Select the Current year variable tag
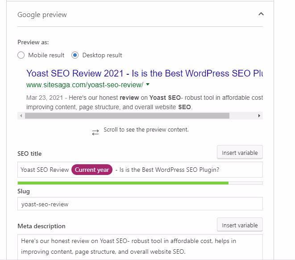This screenshot has width=295, height=260. click(x=92, y=170)
